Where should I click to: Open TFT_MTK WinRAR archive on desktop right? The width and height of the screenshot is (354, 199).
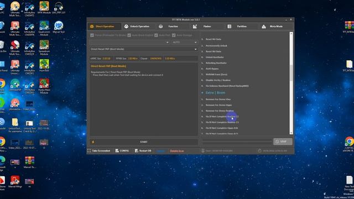349,27
